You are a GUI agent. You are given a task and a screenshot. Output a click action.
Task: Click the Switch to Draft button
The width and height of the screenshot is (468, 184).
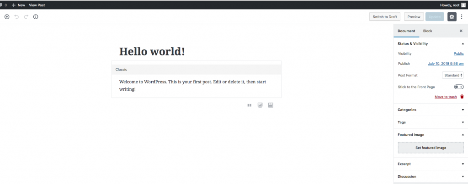385,17
